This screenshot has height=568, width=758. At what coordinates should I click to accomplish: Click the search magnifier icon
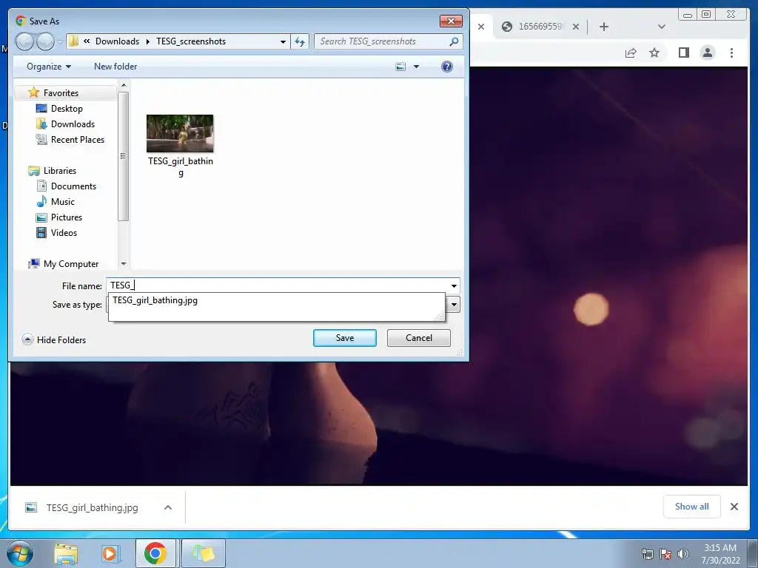click(x=454, y=41)
